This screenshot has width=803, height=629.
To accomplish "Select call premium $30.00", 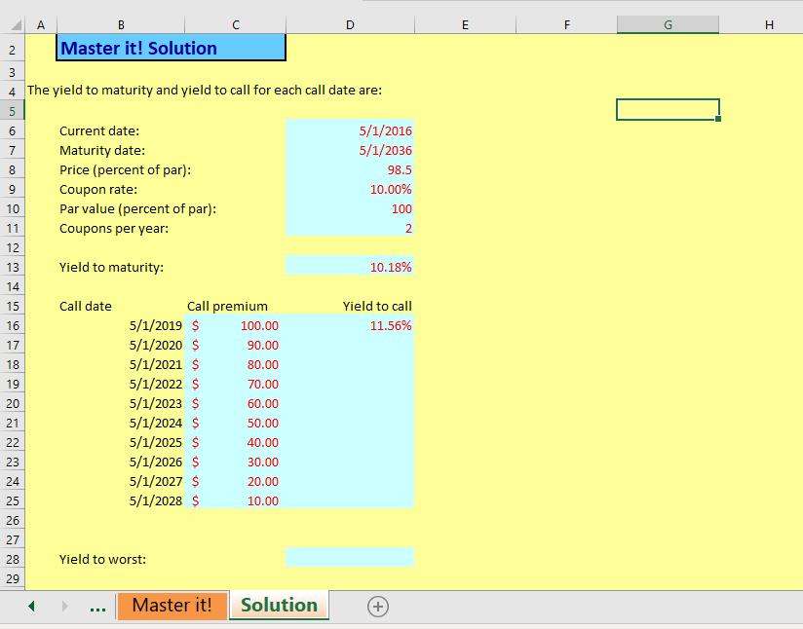I will pyautogui.click(x=236, y=462).
